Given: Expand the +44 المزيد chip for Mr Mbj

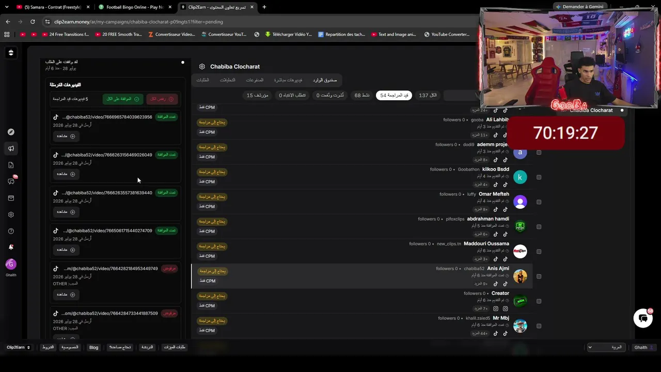Looking at the screenshot, I should pos(479,333).
